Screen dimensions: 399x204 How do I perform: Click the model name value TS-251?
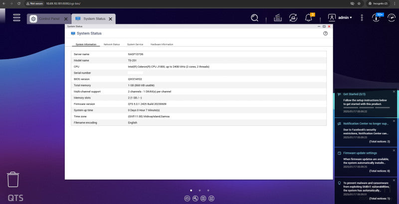(x=132, y=60)
